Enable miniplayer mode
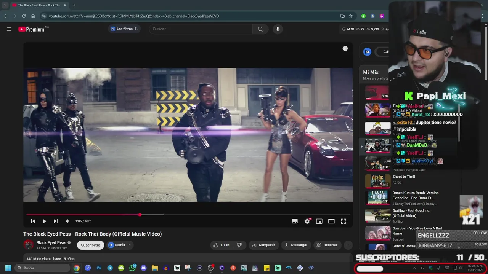This screenshot has height=274, width=488. 319,221
